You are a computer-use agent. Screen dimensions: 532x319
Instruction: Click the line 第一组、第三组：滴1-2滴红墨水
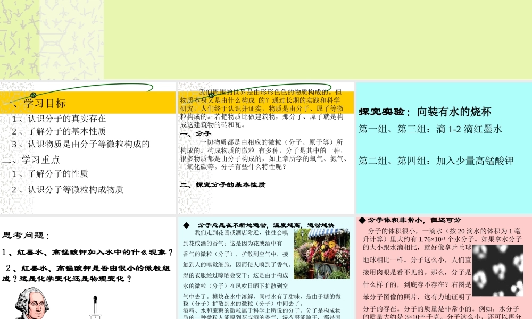430,129
